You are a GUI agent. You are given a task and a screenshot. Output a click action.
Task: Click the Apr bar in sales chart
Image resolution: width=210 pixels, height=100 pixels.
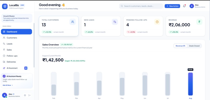click(99, 88)
